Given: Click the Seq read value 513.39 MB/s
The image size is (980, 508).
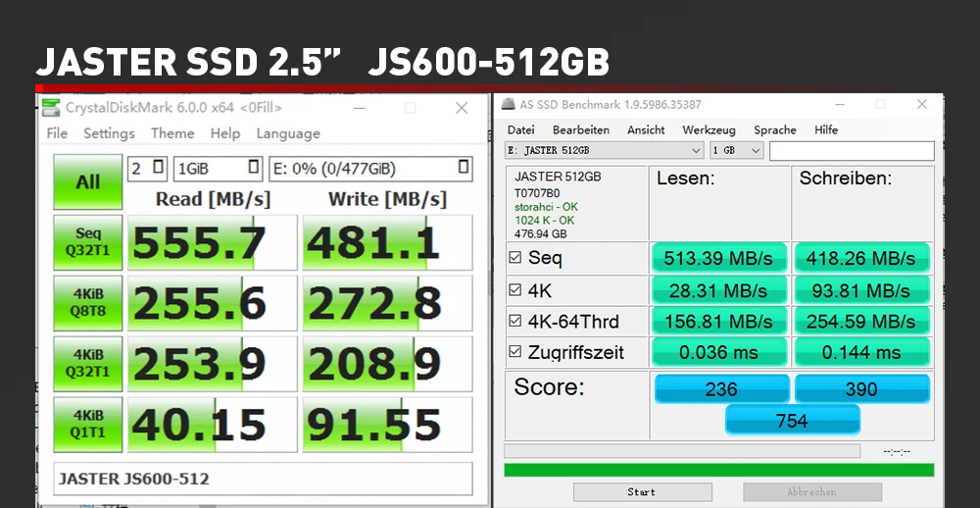Looking at the screenshot, I should click(718, 258).
